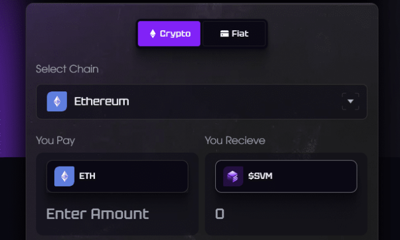Click the $SVM token cube icon
Image resolution: width=400 pixels, height=240 pixels.
(x=233, y=177)
